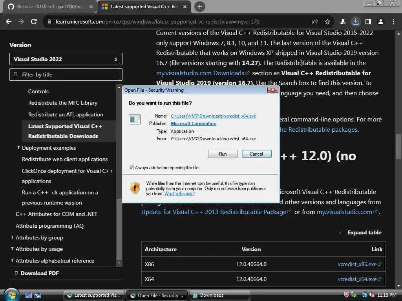This screenshot has width=402, height=301.
Task: Open the What's the risk? link
Action: point(179,194)
